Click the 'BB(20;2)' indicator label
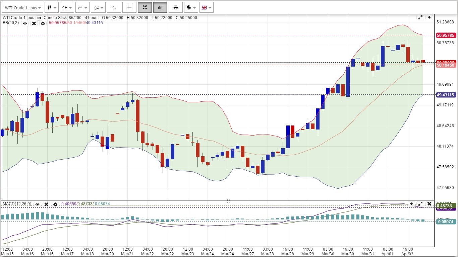Image resolution: width=458 pixels, height=257 pixels. point(11,23)
